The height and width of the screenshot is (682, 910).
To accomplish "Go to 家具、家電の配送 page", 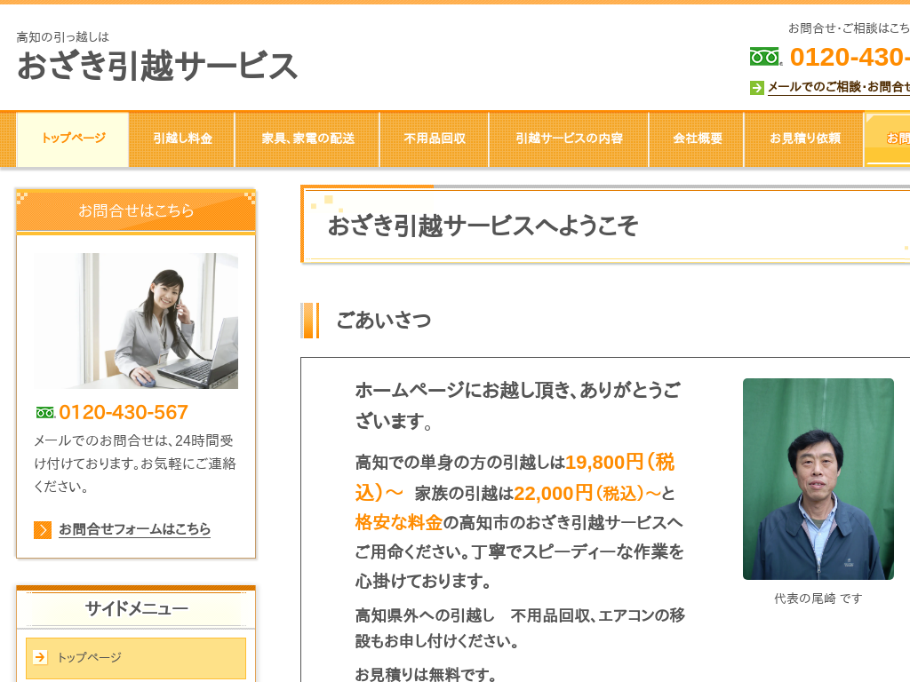I will [x=307, y=139].
